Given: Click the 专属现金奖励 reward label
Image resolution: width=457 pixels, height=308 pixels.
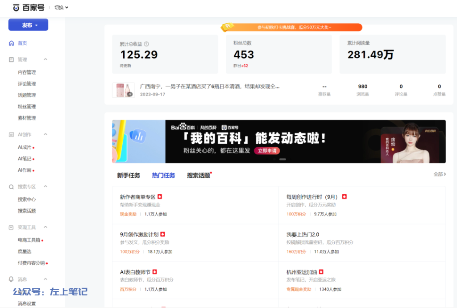Looking at the screenshot, I should tap(299, 289).
